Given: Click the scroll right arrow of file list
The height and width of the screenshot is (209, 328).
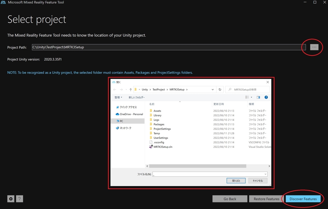Looking at the screenshot, I should [269, 166].
